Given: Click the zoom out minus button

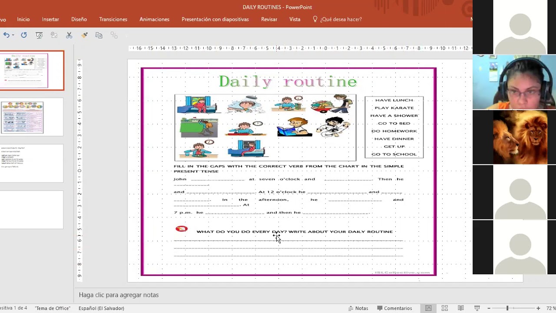Looking at the screenshot, I should pyautogui.click(x=489, y=308).
